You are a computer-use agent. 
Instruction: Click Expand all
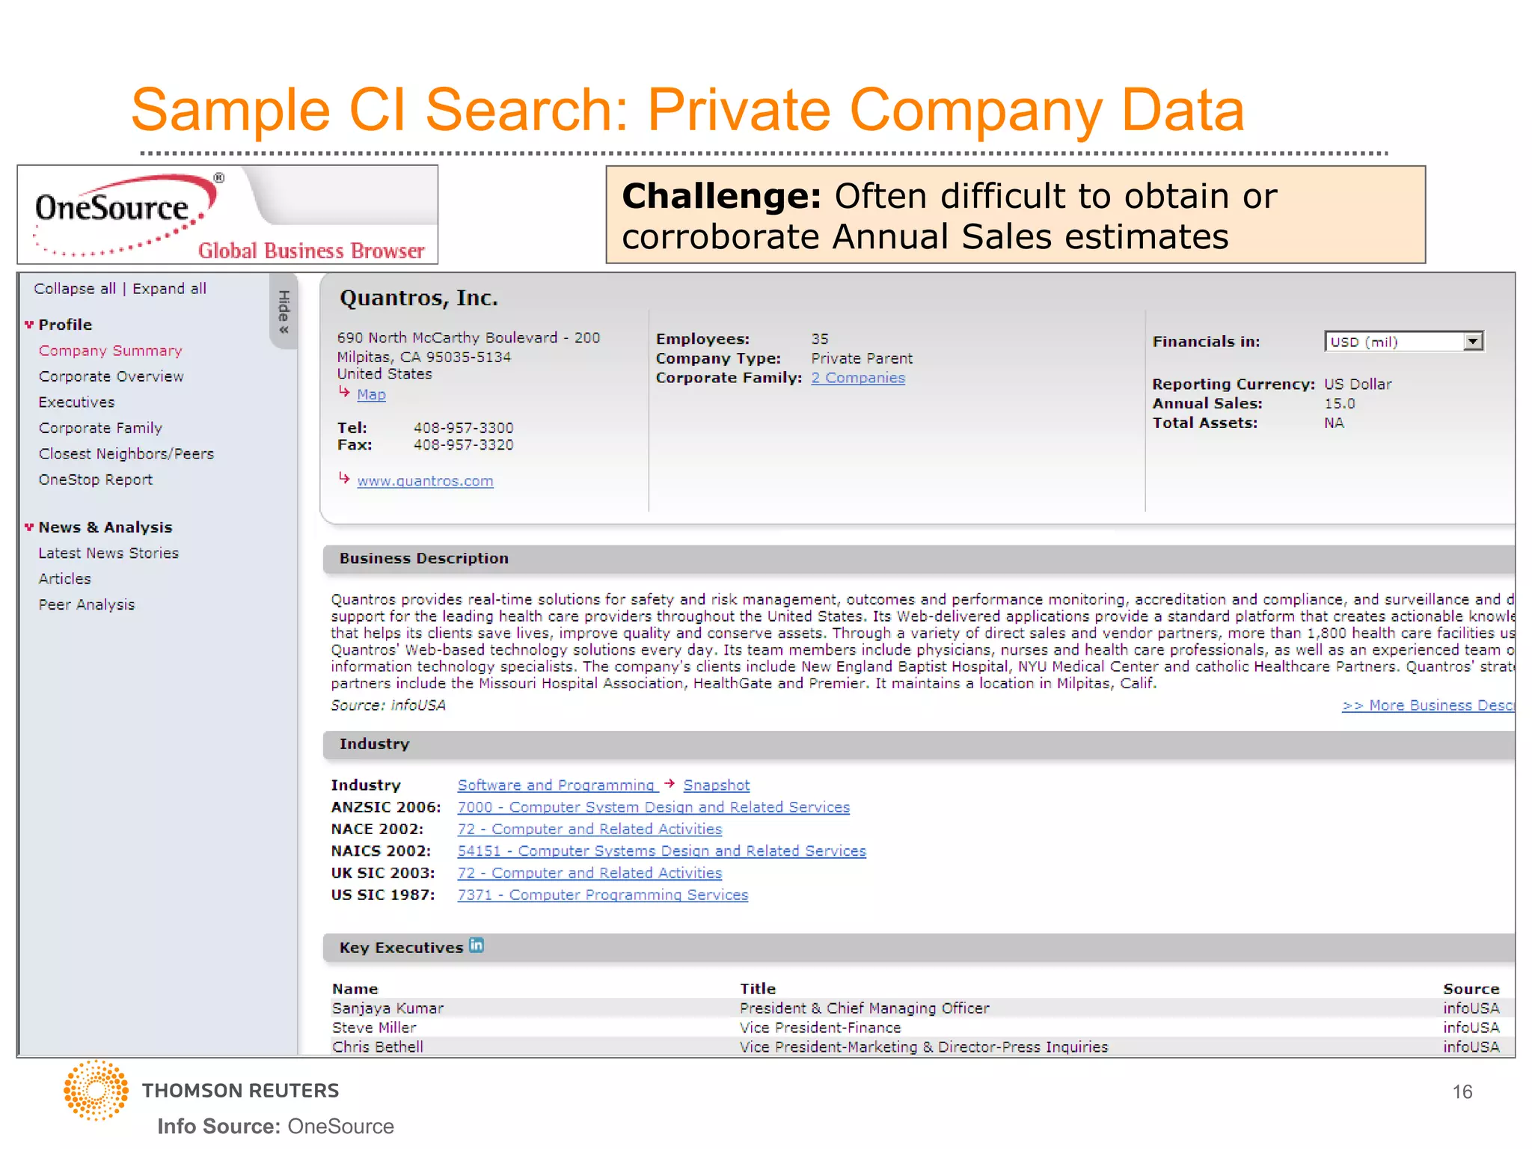(x=170, y=289)
